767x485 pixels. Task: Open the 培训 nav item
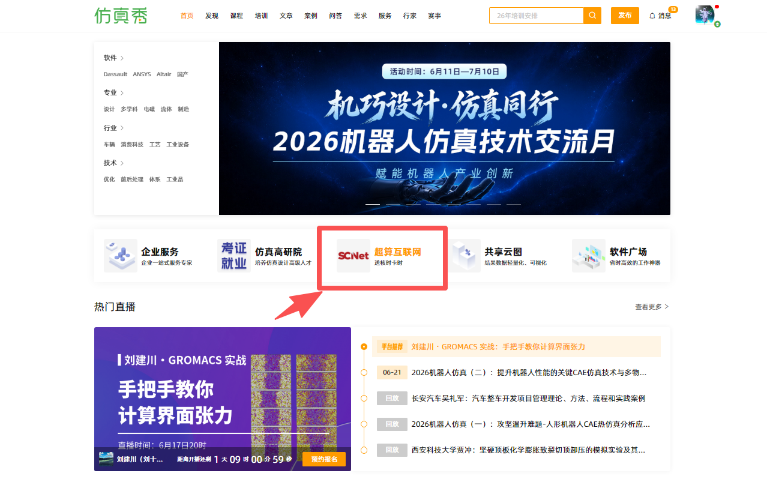pos(261,16)
